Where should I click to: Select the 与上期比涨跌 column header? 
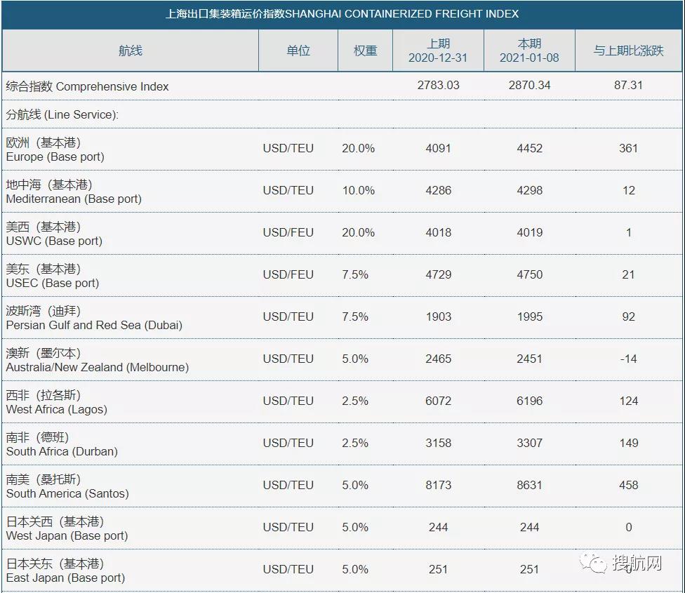coord(628,51)
